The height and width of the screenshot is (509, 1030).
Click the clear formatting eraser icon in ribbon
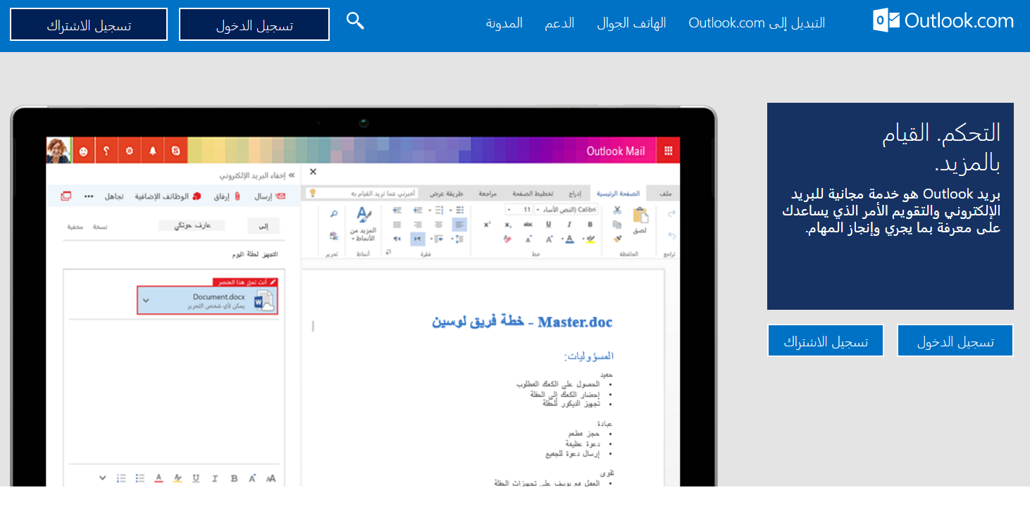coord(507,239)
